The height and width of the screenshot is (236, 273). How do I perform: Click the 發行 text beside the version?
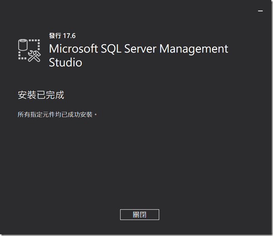(55, 36)
